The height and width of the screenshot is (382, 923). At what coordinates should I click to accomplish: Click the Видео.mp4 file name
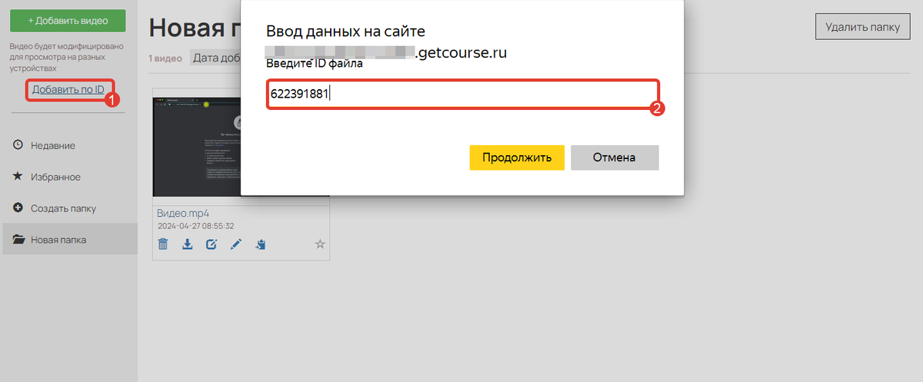tap(183, 213)
